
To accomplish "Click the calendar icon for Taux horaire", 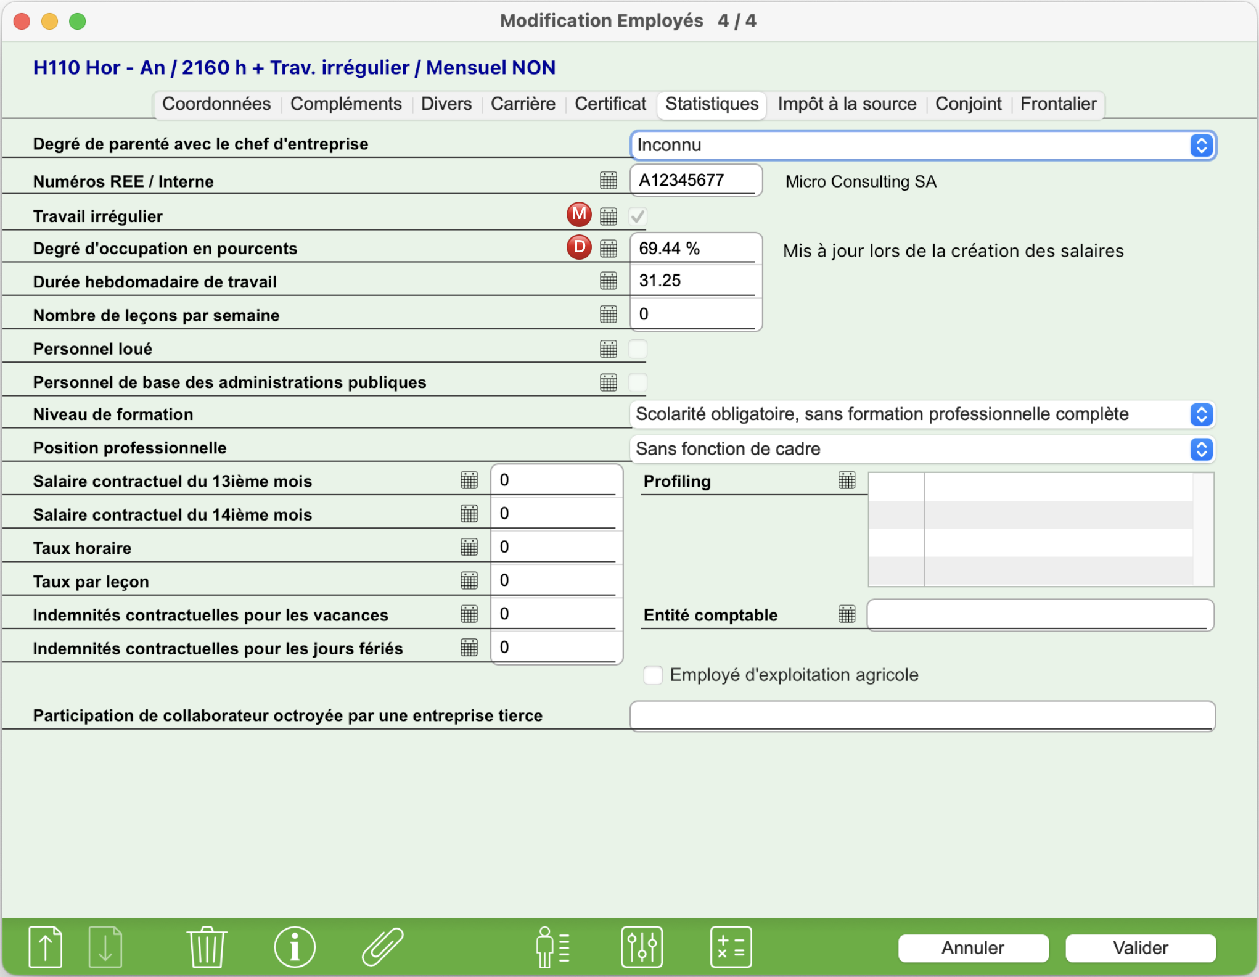I will 469,546.
